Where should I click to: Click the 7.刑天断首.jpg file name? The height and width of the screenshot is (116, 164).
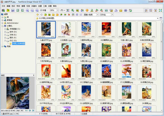[46, 61]
